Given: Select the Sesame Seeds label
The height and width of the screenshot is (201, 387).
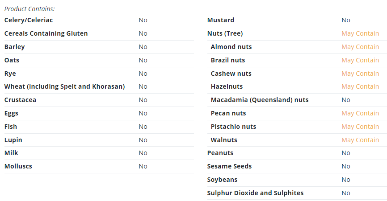Looking at the screenshot, I should tap(229, 166).
